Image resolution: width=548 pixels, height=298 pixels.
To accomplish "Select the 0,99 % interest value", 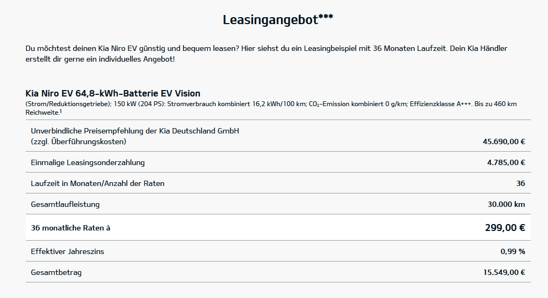I will point(513,251).
